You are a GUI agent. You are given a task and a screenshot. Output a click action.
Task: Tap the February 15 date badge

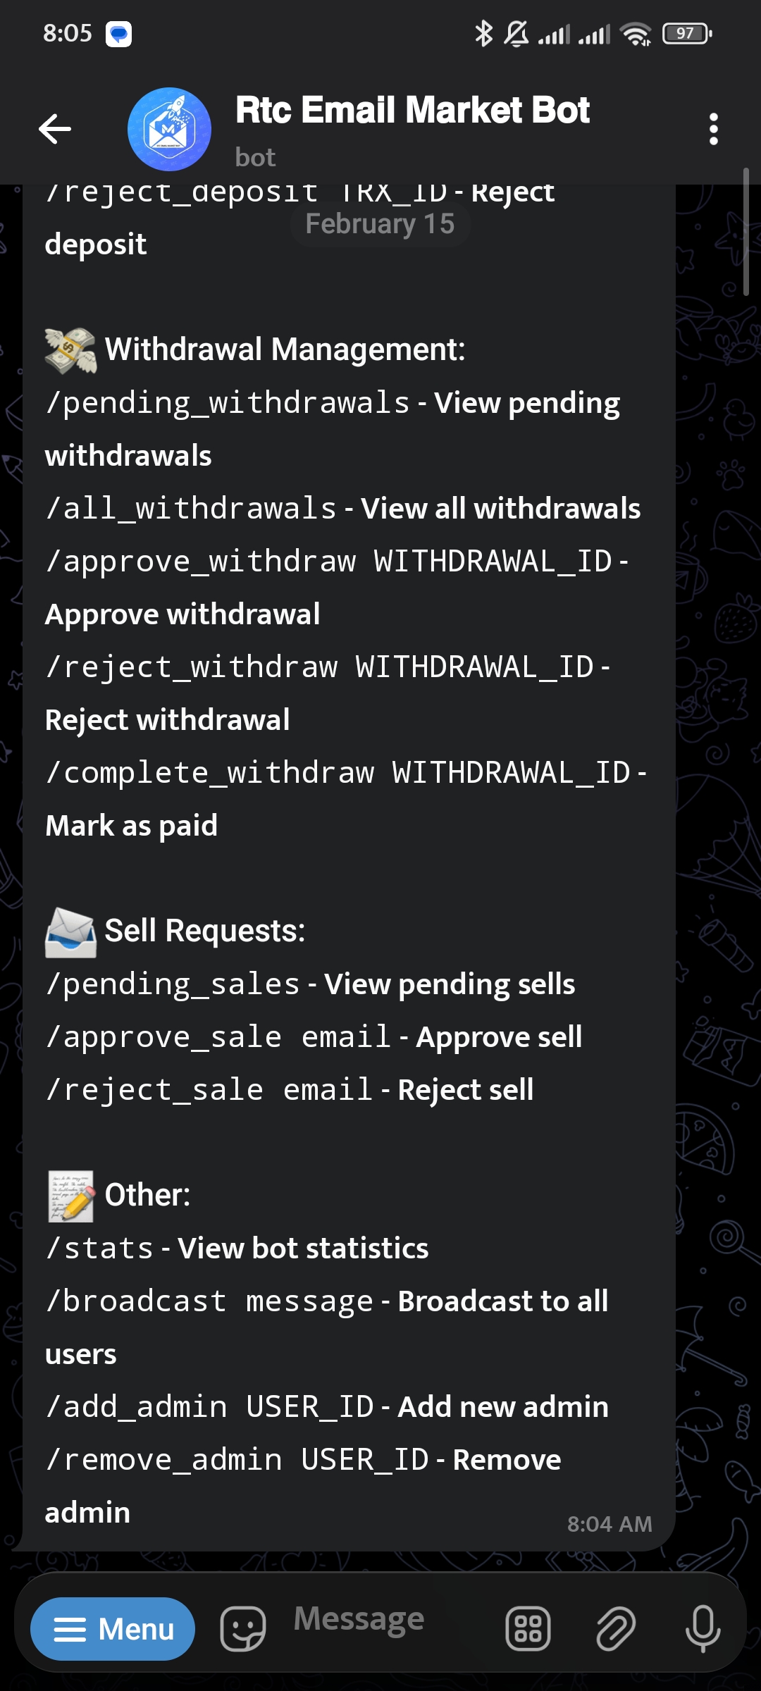(380, 224)
